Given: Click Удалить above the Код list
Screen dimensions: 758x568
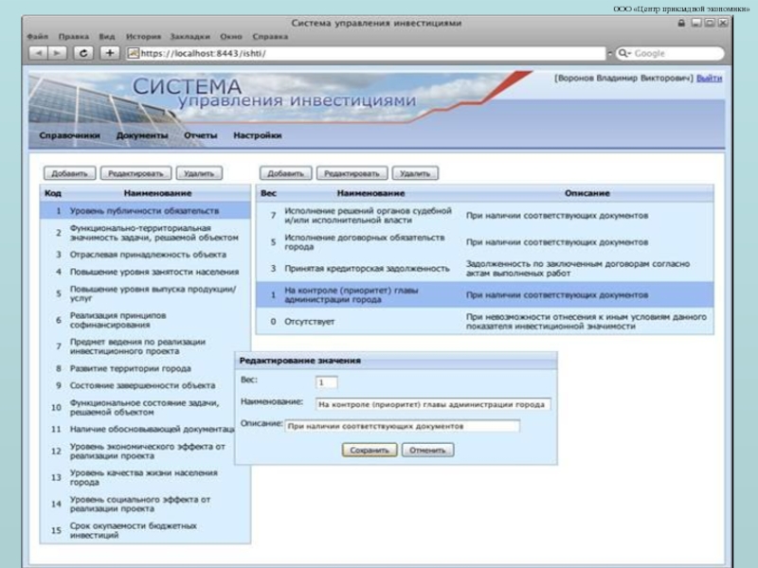Looking at the screenshot, I should coord(199,173).
